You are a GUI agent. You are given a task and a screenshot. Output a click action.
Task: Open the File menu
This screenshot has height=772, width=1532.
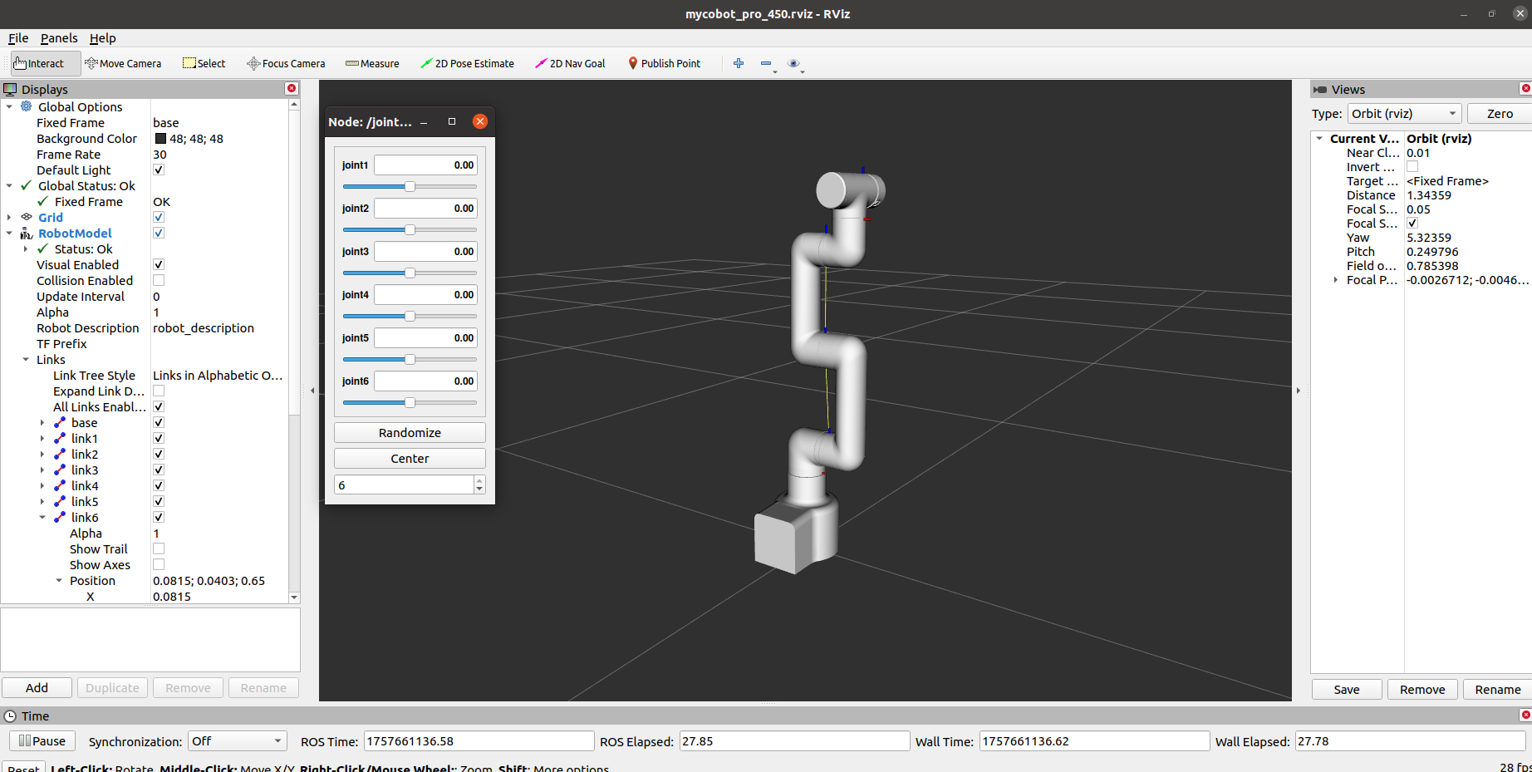coord(18,38)
